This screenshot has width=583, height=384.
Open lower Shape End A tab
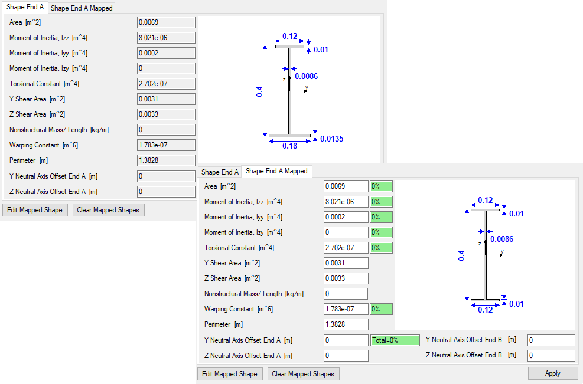220,172
